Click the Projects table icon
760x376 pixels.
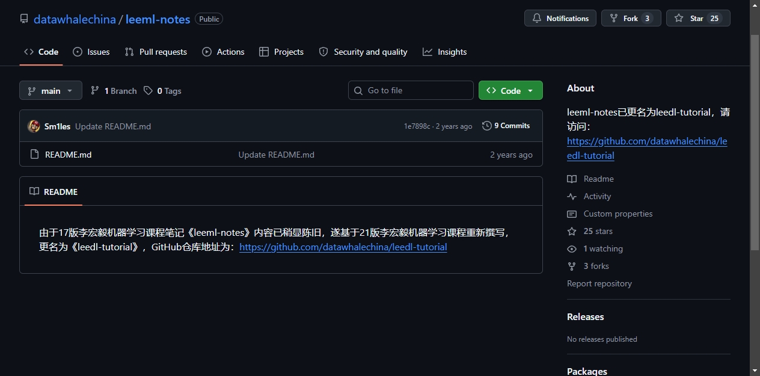[x=264, y=52]
